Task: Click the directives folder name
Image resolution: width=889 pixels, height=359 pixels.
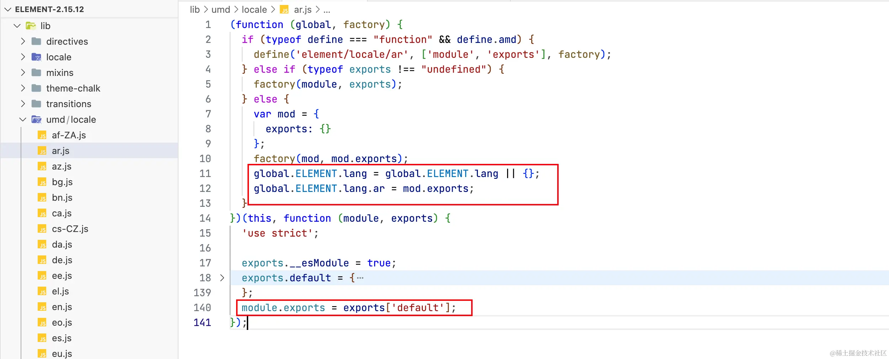Action: (x=67, y=41)
